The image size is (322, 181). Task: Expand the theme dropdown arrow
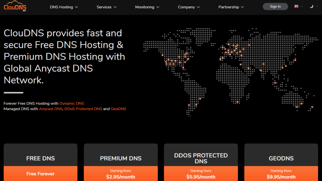click(317, 6)
